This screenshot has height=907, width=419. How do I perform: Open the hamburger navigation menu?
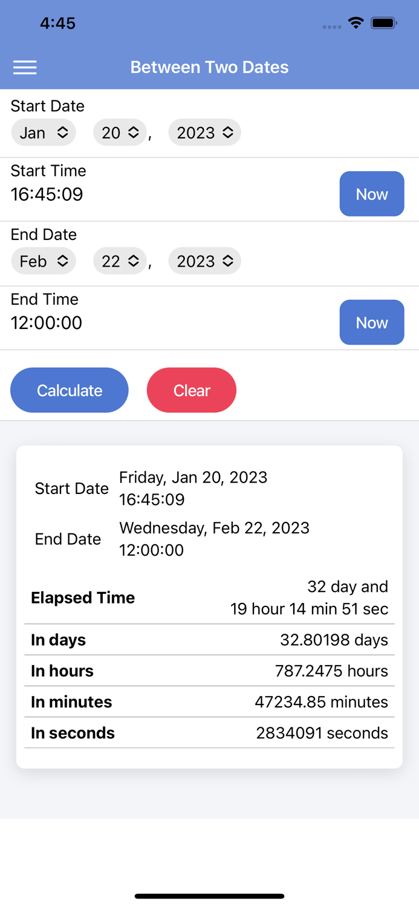coord(25,67)
